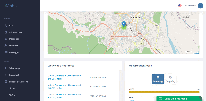The height and width of the screenshot is (101, 206).
Task: Click the Address book icon
Action: point(6,32)
